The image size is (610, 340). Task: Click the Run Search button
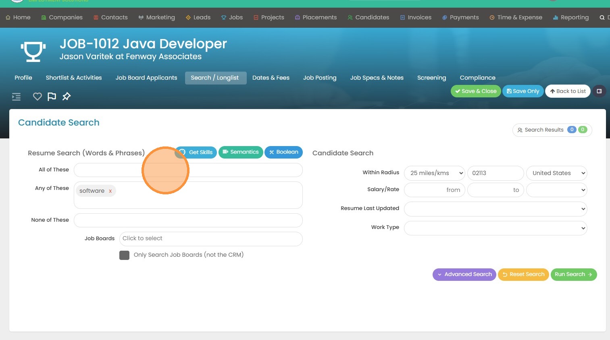pyautogui.click(x=573, y=274)
